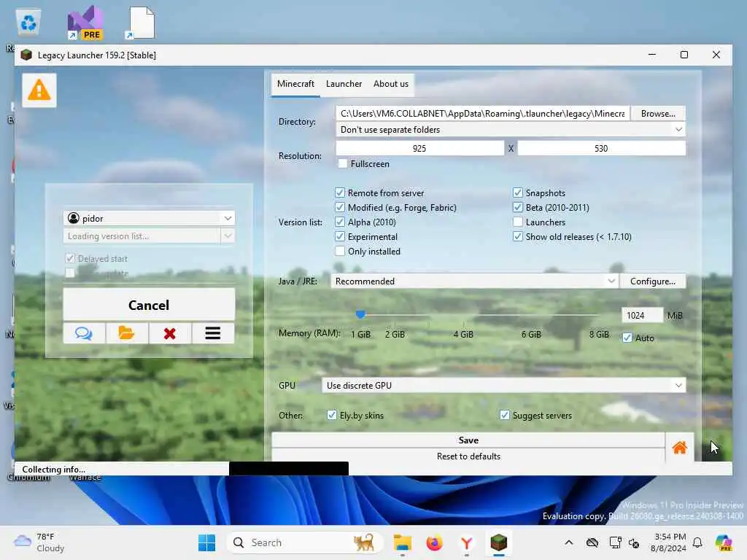Click the Copilot preview tray icon
747x560 pixels.
coord(724,542)
